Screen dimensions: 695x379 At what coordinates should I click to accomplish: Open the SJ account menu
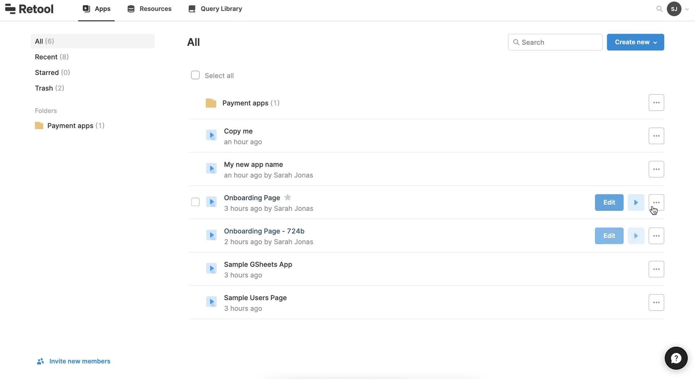(x=677, y=9)
